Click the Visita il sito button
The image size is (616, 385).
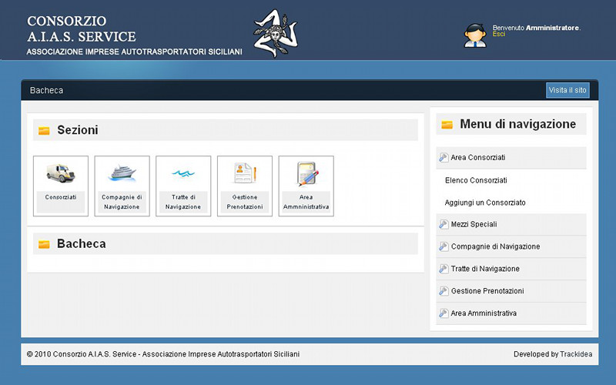coord(567,90)
